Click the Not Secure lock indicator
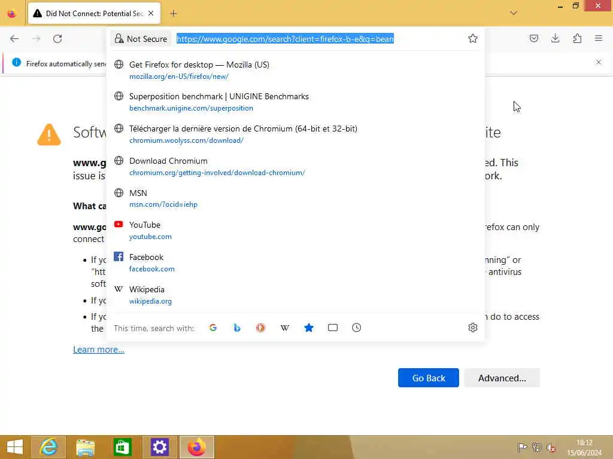This screenshot has height=459, width=613. click(141, 39)
